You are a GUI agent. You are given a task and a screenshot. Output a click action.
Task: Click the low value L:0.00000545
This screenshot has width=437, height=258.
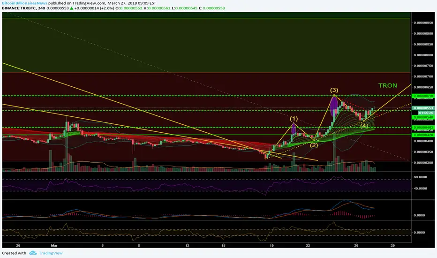point(184,8)
